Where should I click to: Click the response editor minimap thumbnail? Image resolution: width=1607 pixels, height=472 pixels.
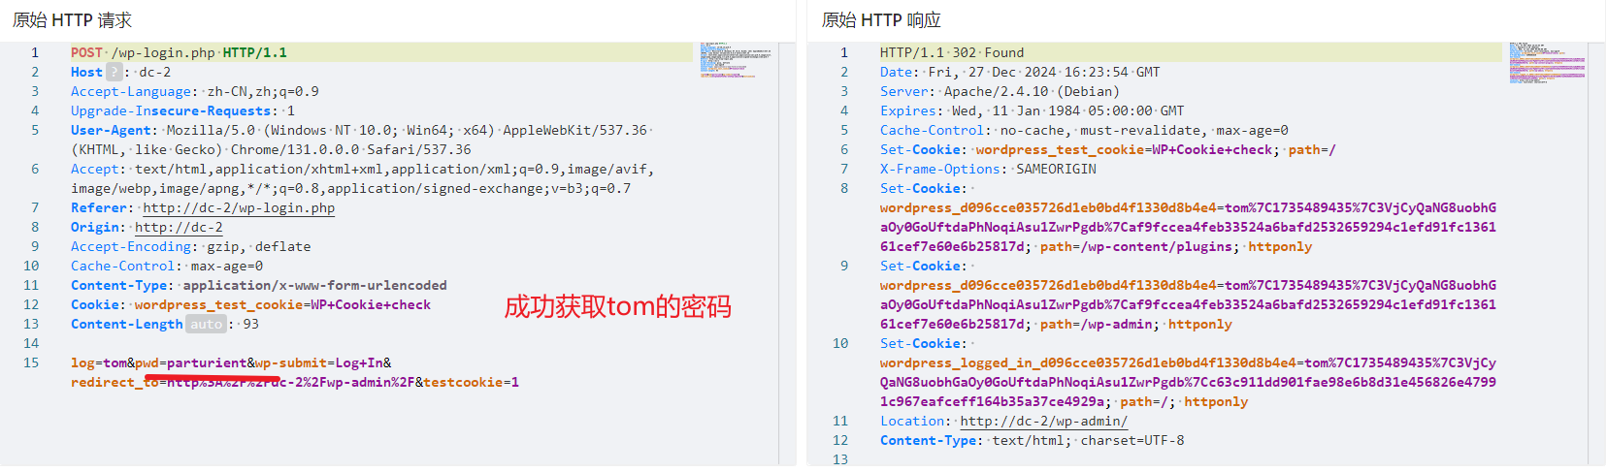coord(1547,63)
